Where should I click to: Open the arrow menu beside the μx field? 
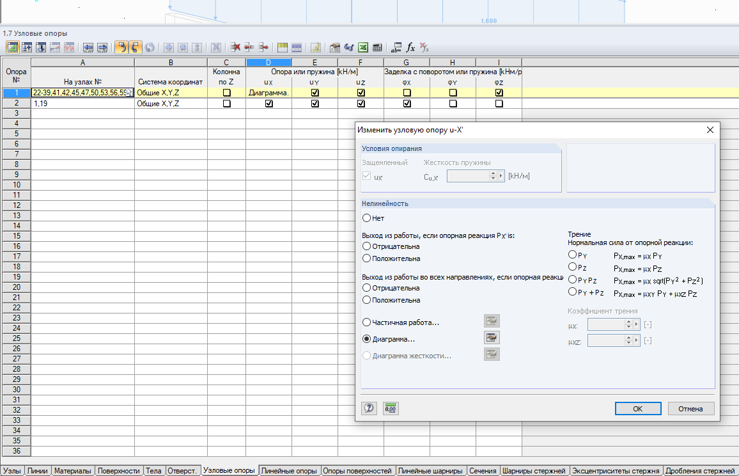tap(637, 324)
